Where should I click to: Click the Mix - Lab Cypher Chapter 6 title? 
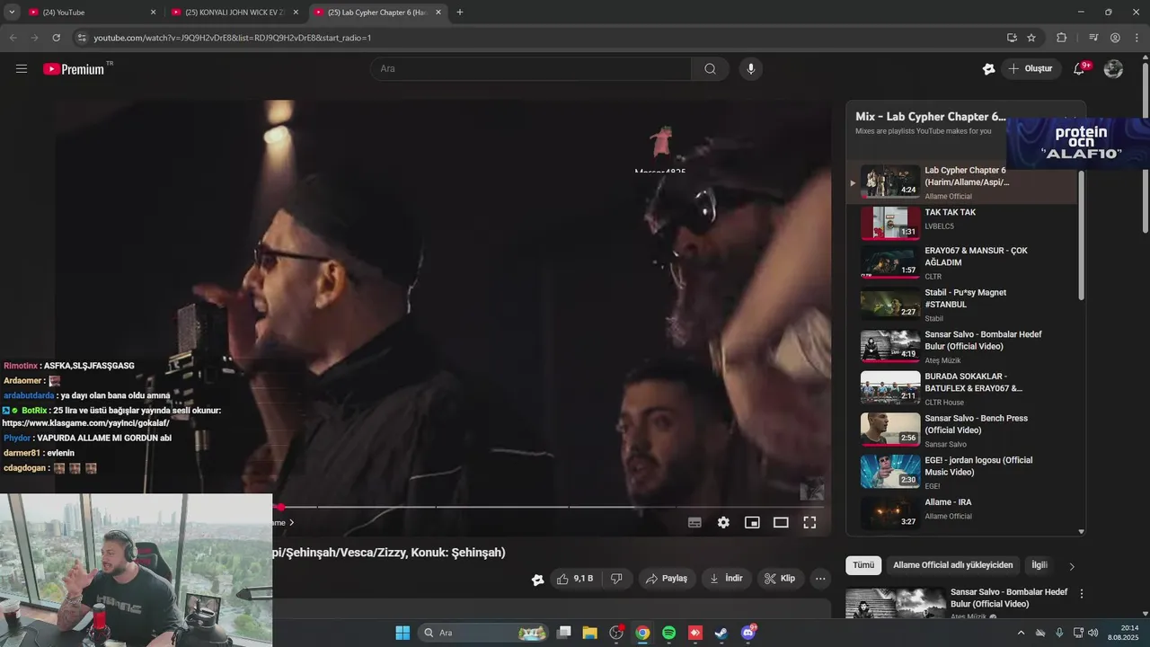coord(931,117)
